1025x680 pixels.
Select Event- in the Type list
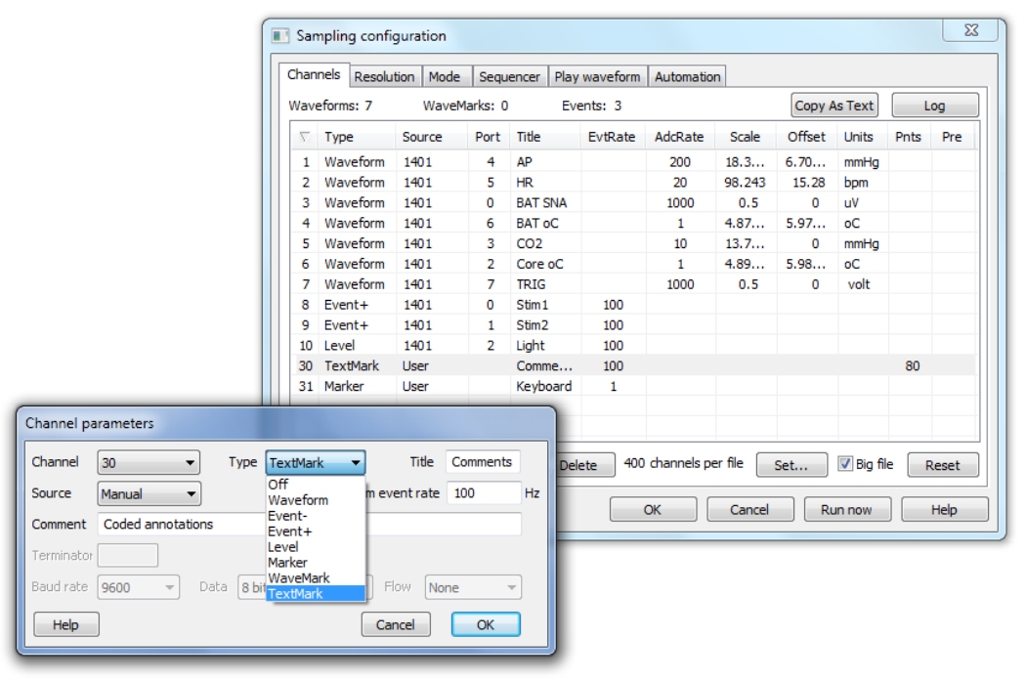(x=315, y=516)
